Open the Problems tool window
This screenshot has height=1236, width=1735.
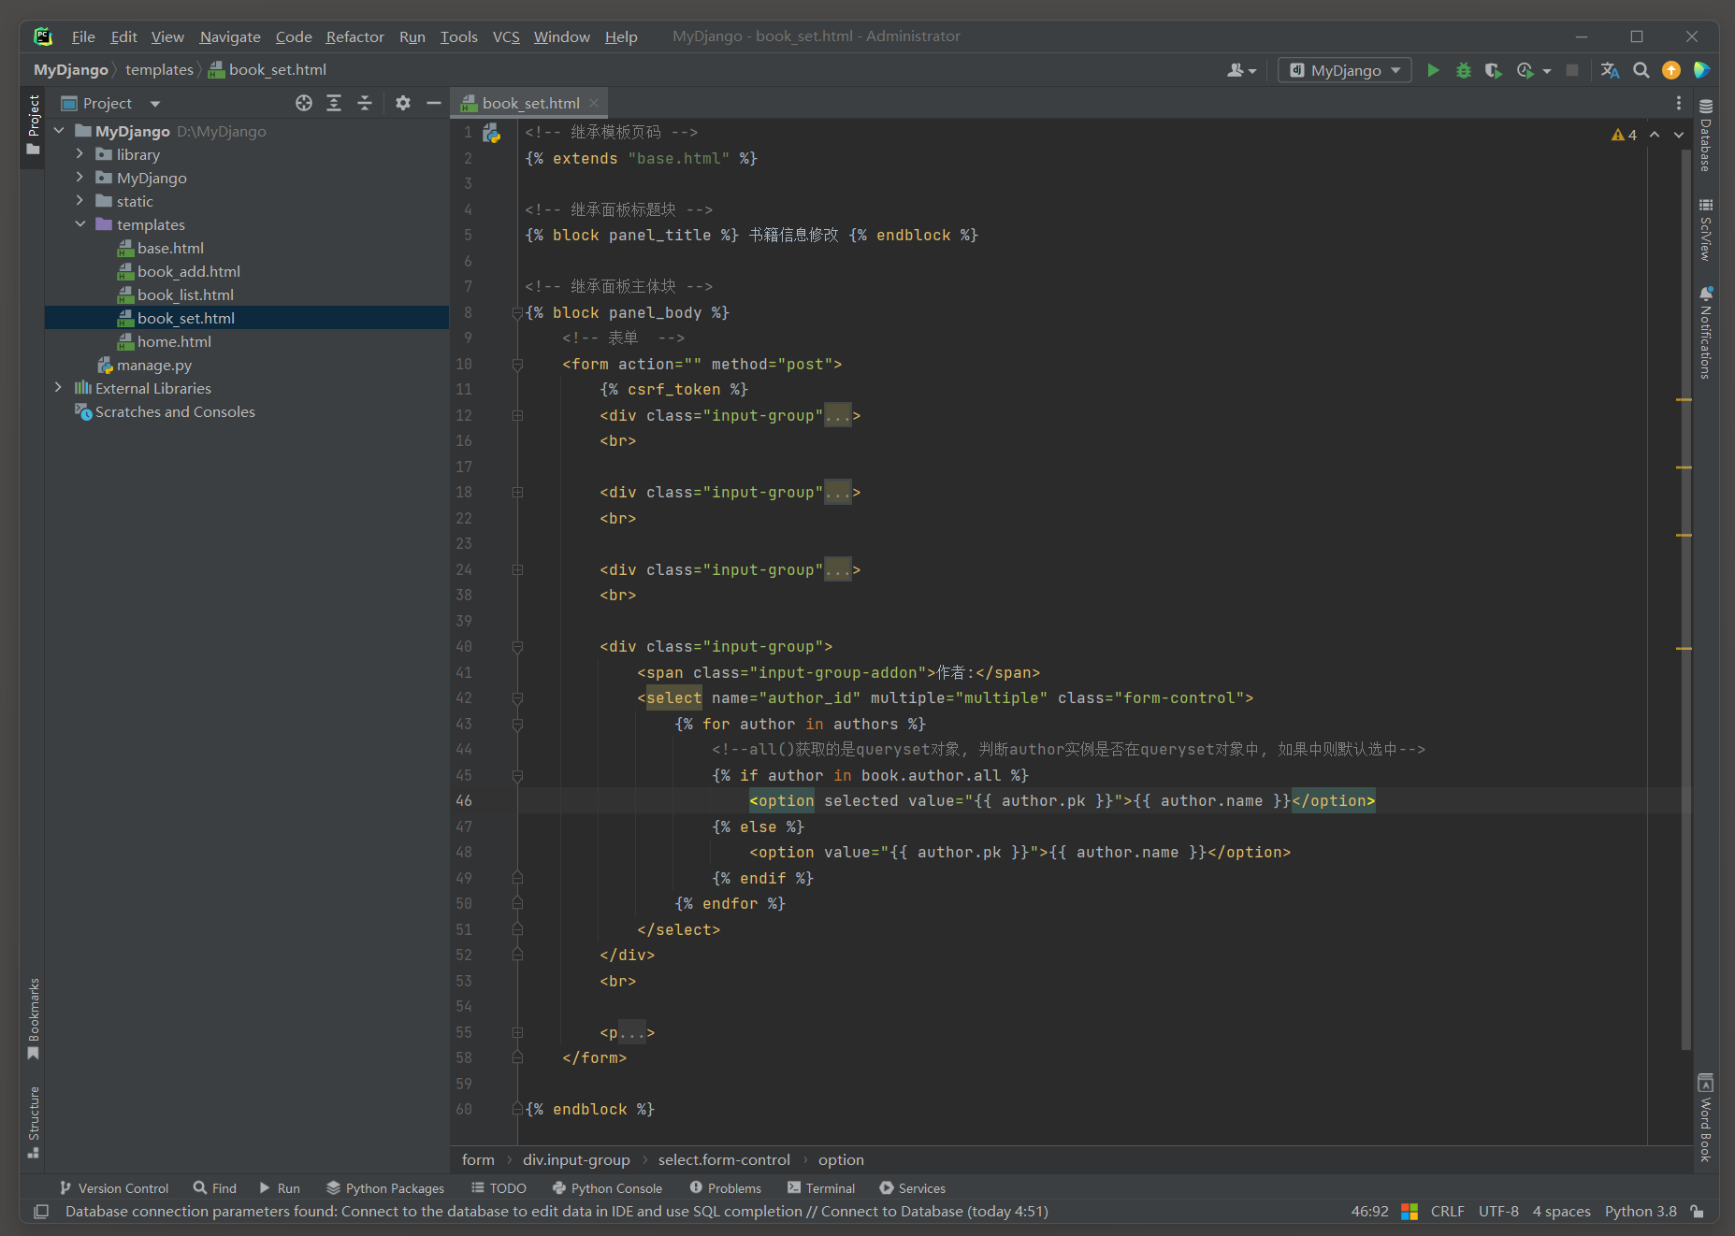tap(725, 1188)
